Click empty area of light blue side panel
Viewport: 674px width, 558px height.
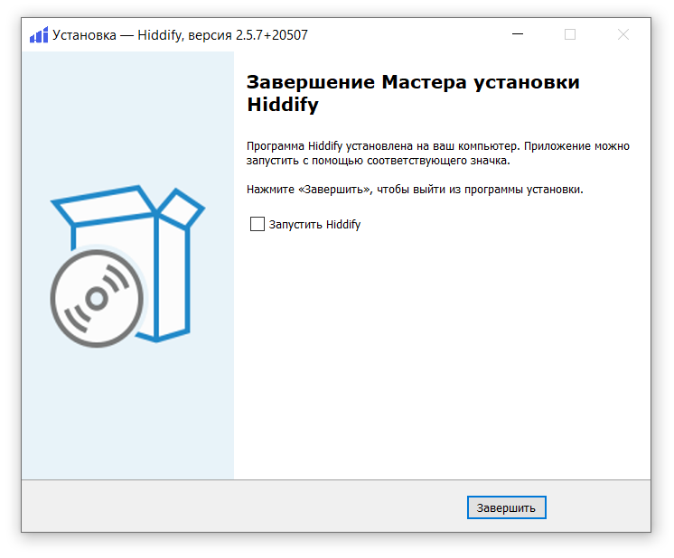click(126, 415)
